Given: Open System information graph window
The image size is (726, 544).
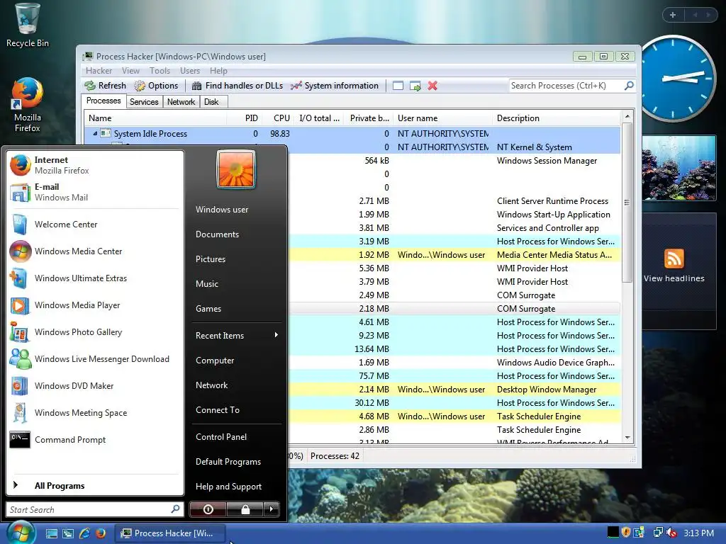Looking at the screenshot, I should click(x=335, y=86).
